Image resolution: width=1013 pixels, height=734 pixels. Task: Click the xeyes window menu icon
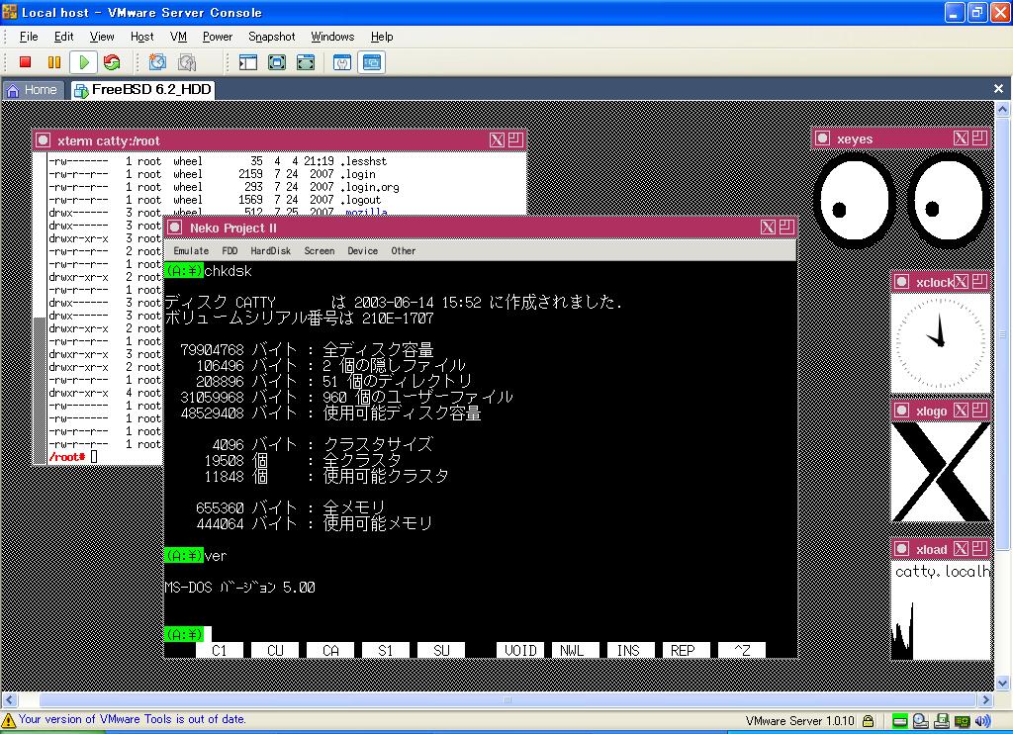823,138
